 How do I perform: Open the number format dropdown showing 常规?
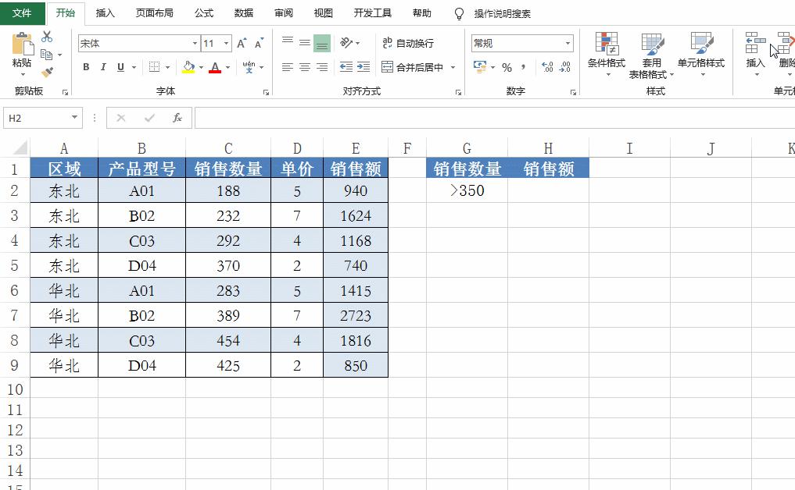568,43
